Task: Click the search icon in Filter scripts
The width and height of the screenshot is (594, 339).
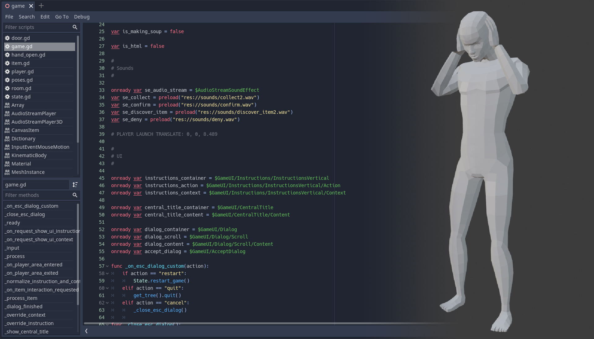Action: tap(75, 27)
